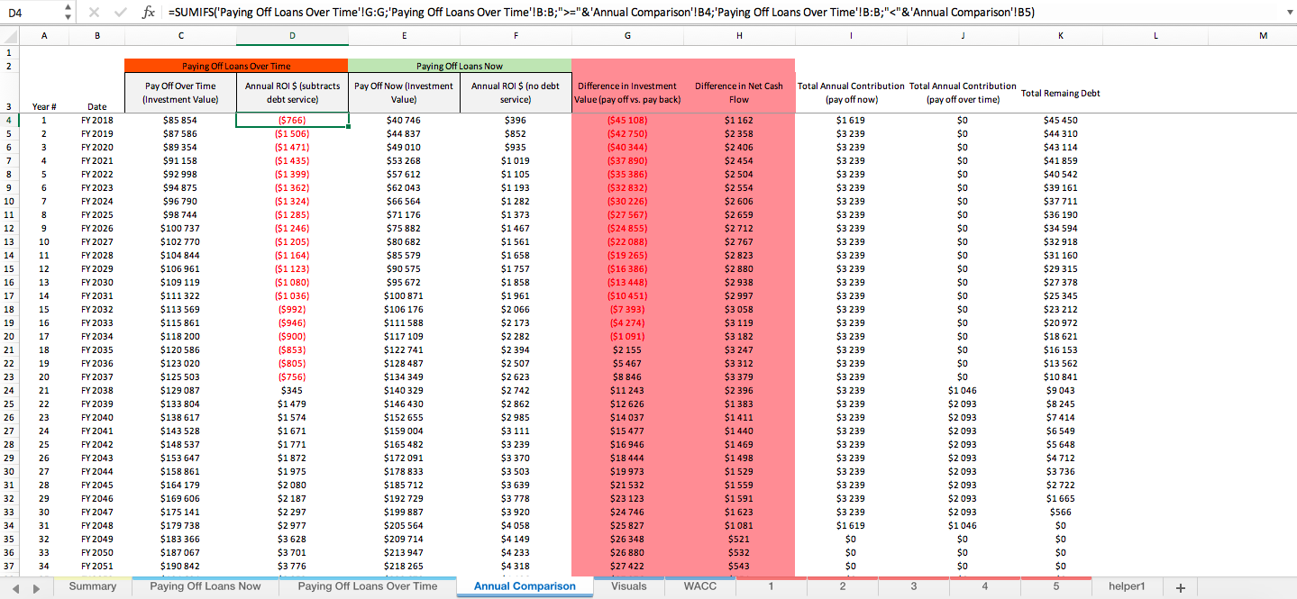
Task: Select the Total Remaing Debt header cell
Action: click(x=1060, y=93)
